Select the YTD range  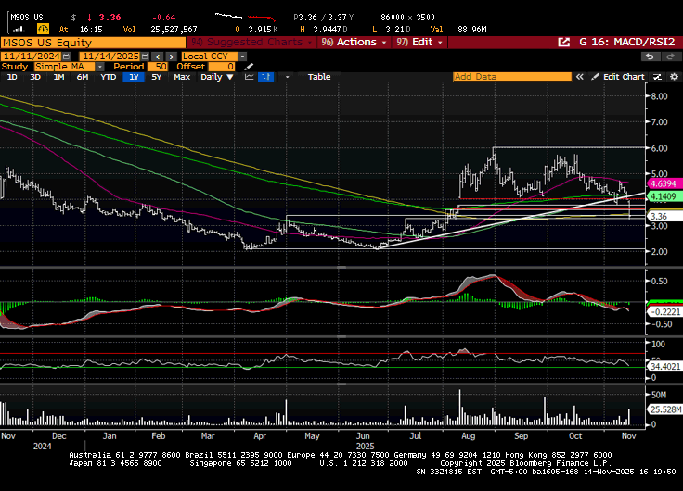click(108, 77)
